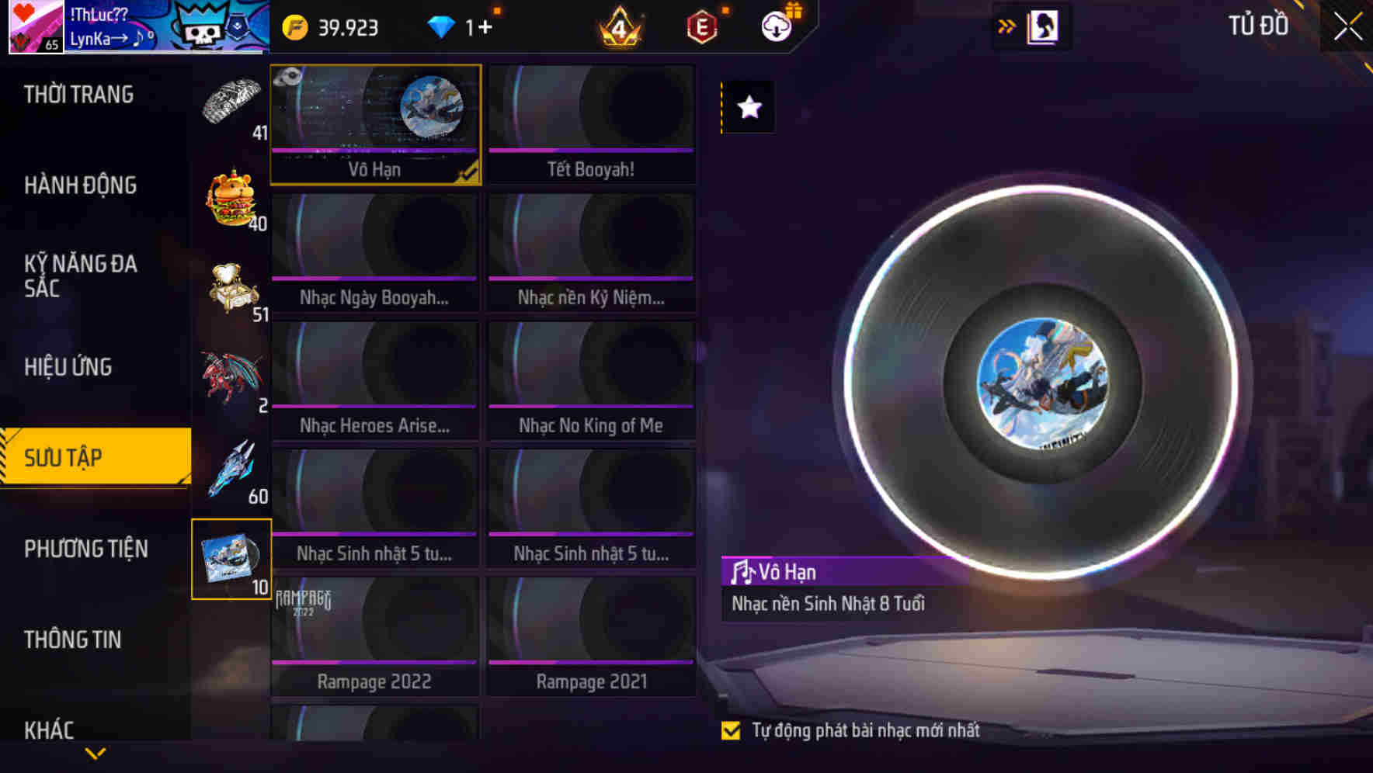Close the Tủ Đồ screen
The width and height of the screenshot is (1373, 773).
tap(1347, 26)
